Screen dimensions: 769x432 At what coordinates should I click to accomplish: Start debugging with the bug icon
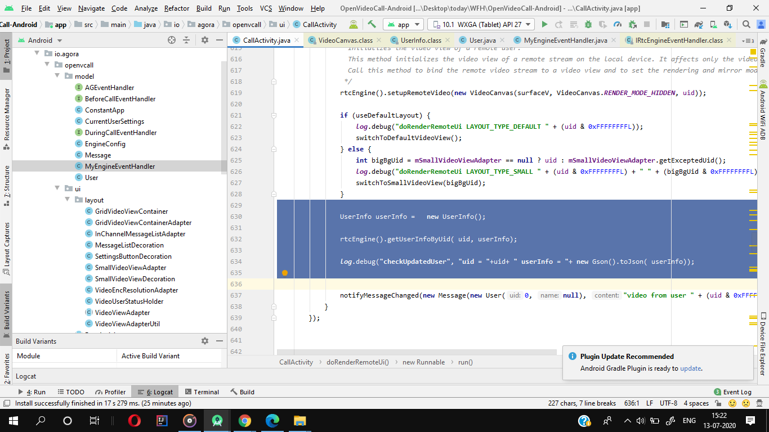point(587,25)
